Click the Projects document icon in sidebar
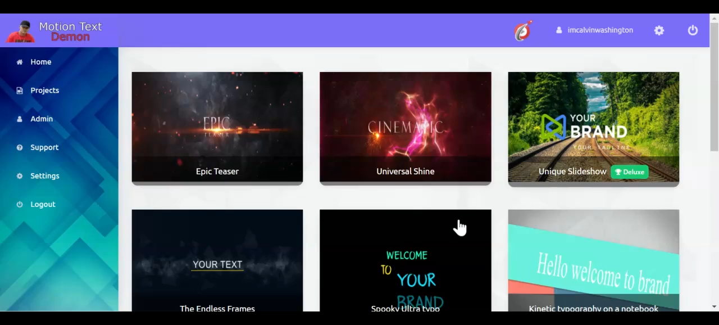 (20, 90)
